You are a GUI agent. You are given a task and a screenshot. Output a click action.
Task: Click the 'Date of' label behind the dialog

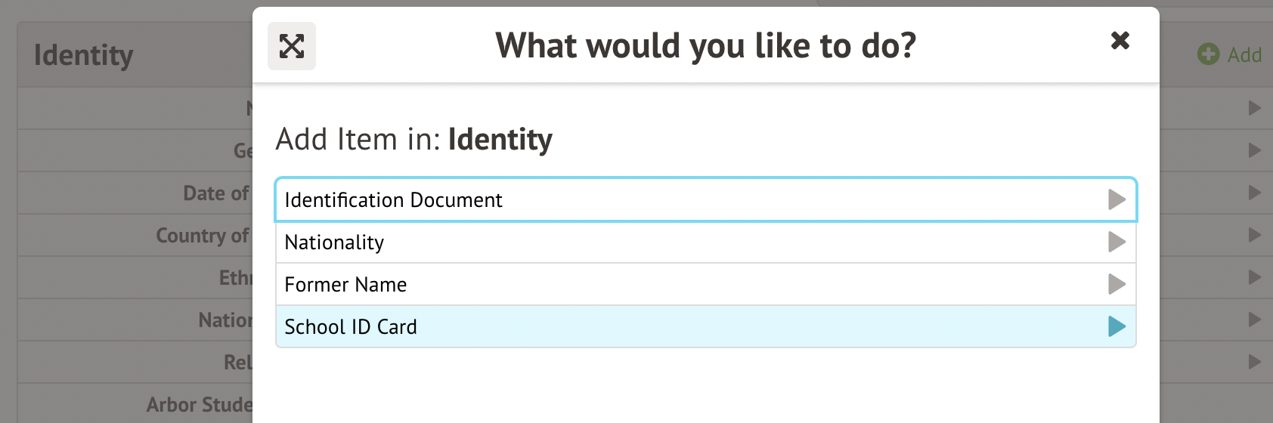pos(215,193)
